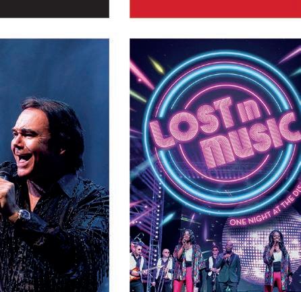Click the yellow neon streak at poster's top-left

pyautogui.click(x=157, y=65)
